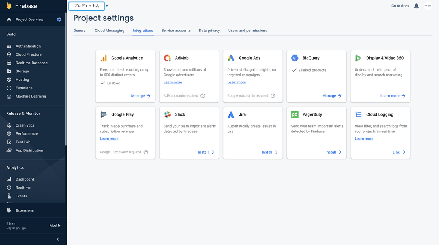Click Manage on the Google Analytics card
This screenshot has width=439, height=245.
click(141, 96)
